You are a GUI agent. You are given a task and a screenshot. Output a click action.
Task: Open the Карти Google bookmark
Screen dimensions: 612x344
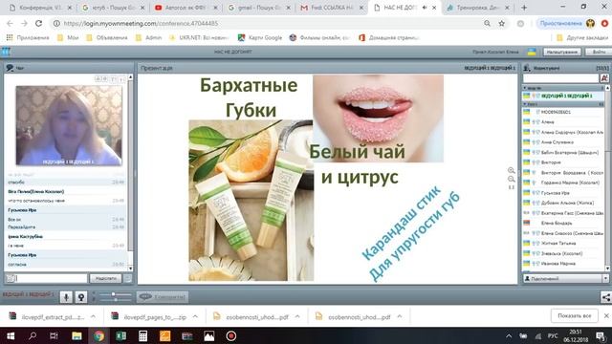point(260,38)
